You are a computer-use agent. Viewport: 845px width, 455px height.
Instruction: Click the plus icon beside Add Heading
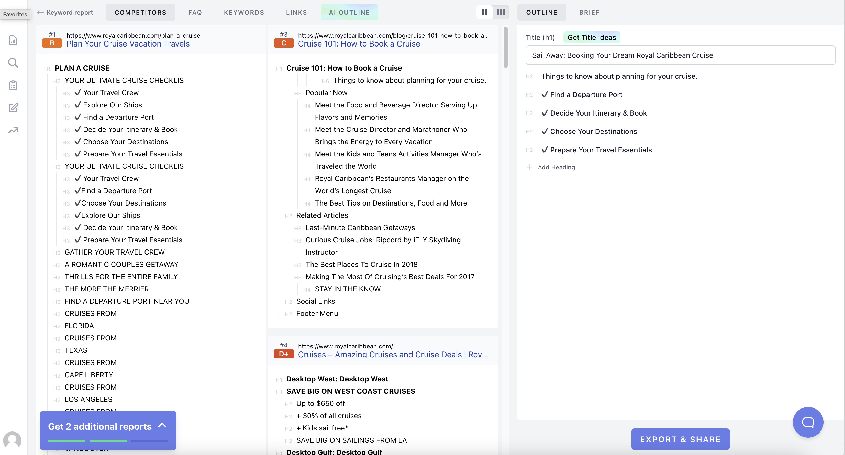[x=529, y=167]
